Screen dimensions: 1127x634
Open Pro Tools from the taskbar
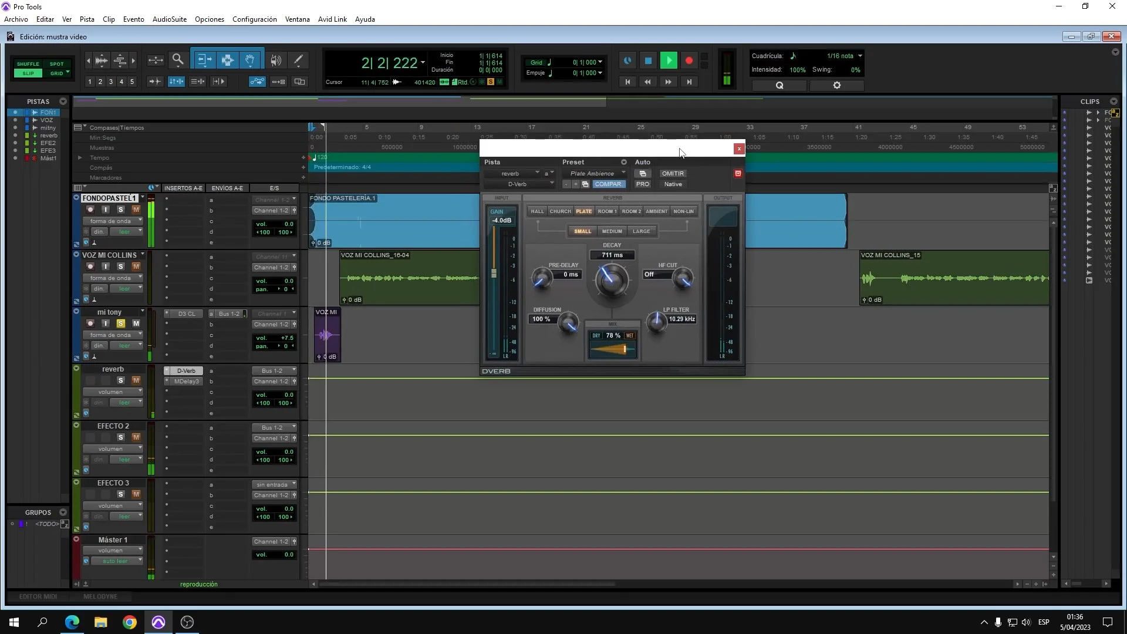158,622
